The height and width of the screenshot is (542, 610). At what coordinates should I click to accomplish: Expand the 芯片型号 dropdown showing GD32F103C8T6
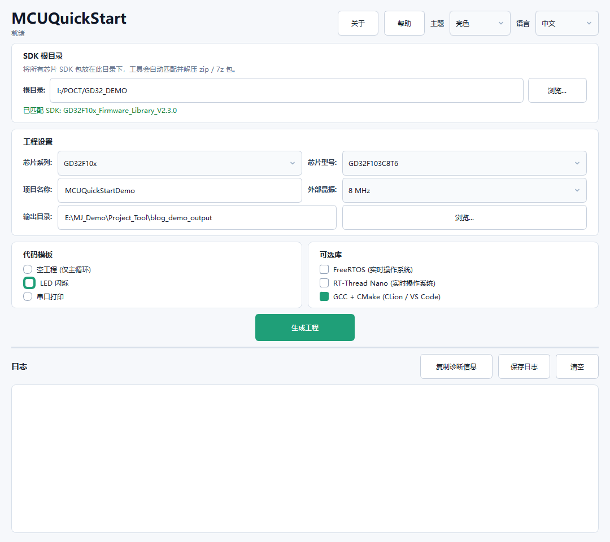[x=464, y=163]
